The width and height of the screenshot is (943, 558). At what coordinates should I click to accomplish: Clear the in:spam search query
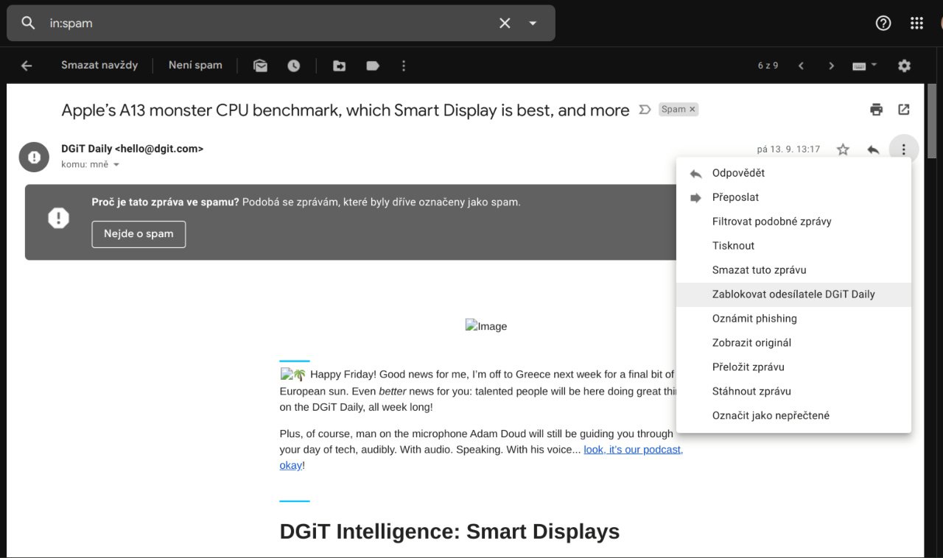pyautogui.click(x=505, y=23)
